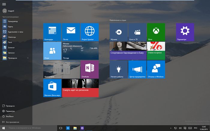Image resolution: width=210 pixels, height=131 pixels.
Task: Open the news tile Смерть идет из регионов
Action: (80, 88)
